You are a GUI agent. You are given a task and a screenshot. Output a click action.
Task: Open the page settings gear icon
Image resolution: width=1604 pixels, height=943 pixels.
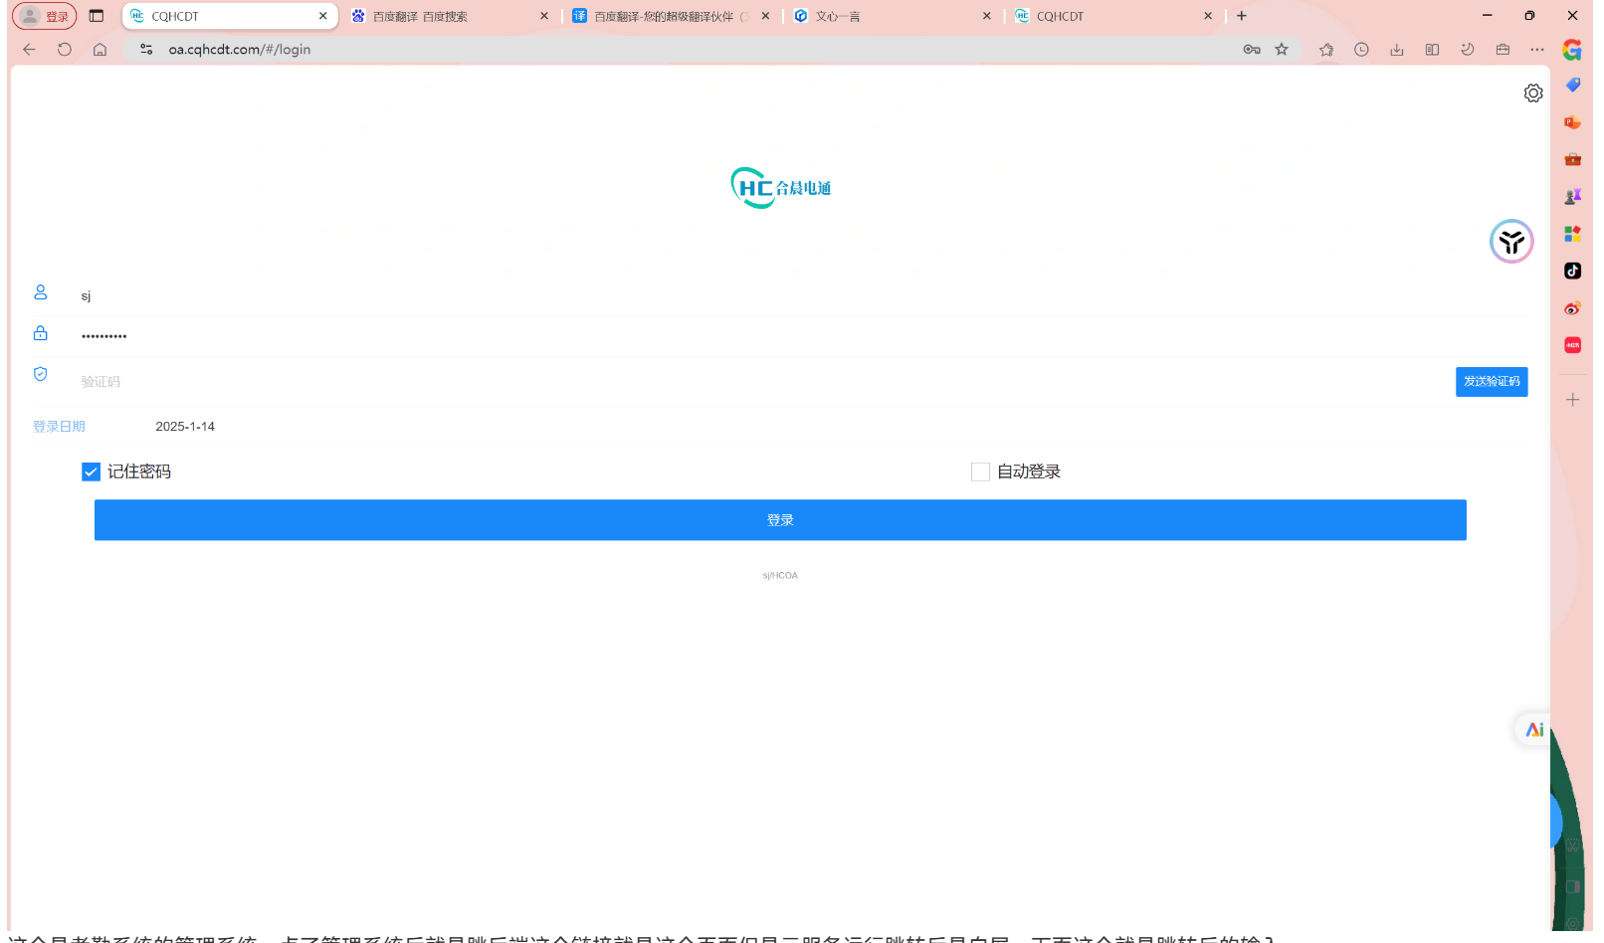1533,94
